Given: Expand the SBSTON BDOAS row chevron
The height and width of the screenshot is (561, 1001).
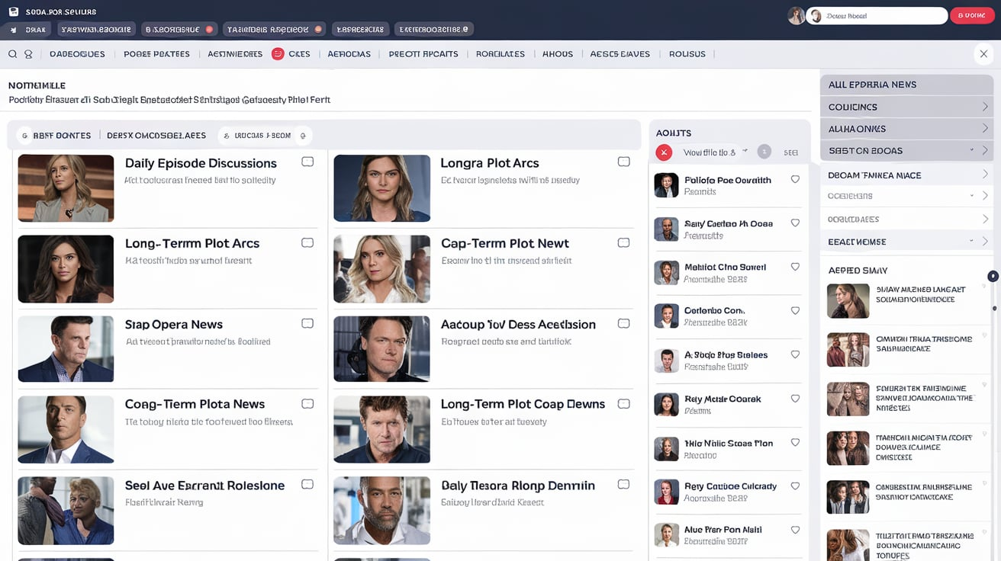Looking at the screenshot, I should point(985,151).
